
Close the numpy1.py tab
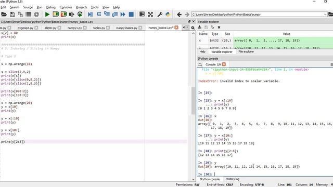pyautogui.click(x=85, y=28)
